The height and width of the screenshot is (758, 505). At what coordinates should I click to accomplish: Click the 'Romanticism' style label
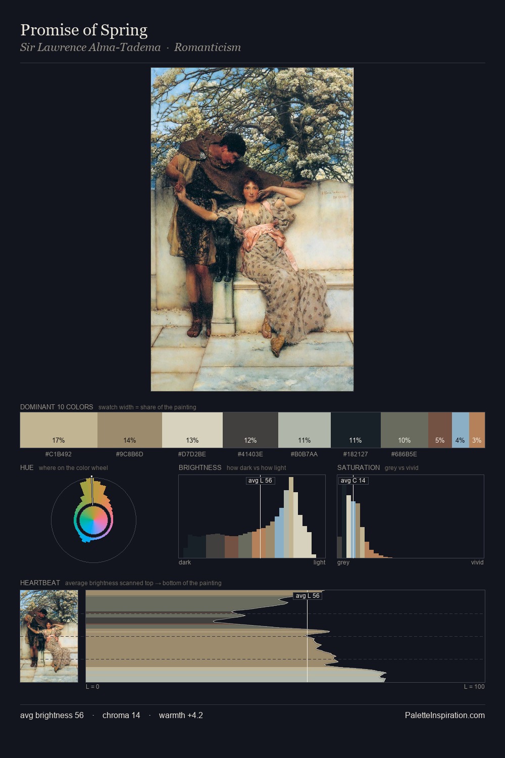pos(208,48)
